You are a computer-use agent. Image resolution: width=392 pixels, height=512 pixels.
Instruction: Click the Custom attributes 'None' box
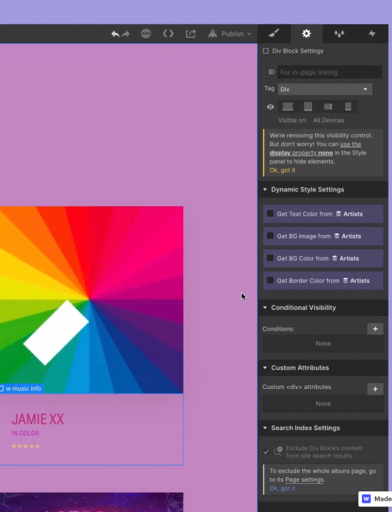[323, 404]
